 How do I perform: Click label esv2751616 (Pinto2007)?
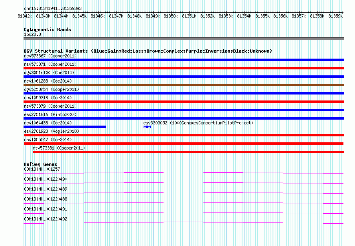coord(50,114)
